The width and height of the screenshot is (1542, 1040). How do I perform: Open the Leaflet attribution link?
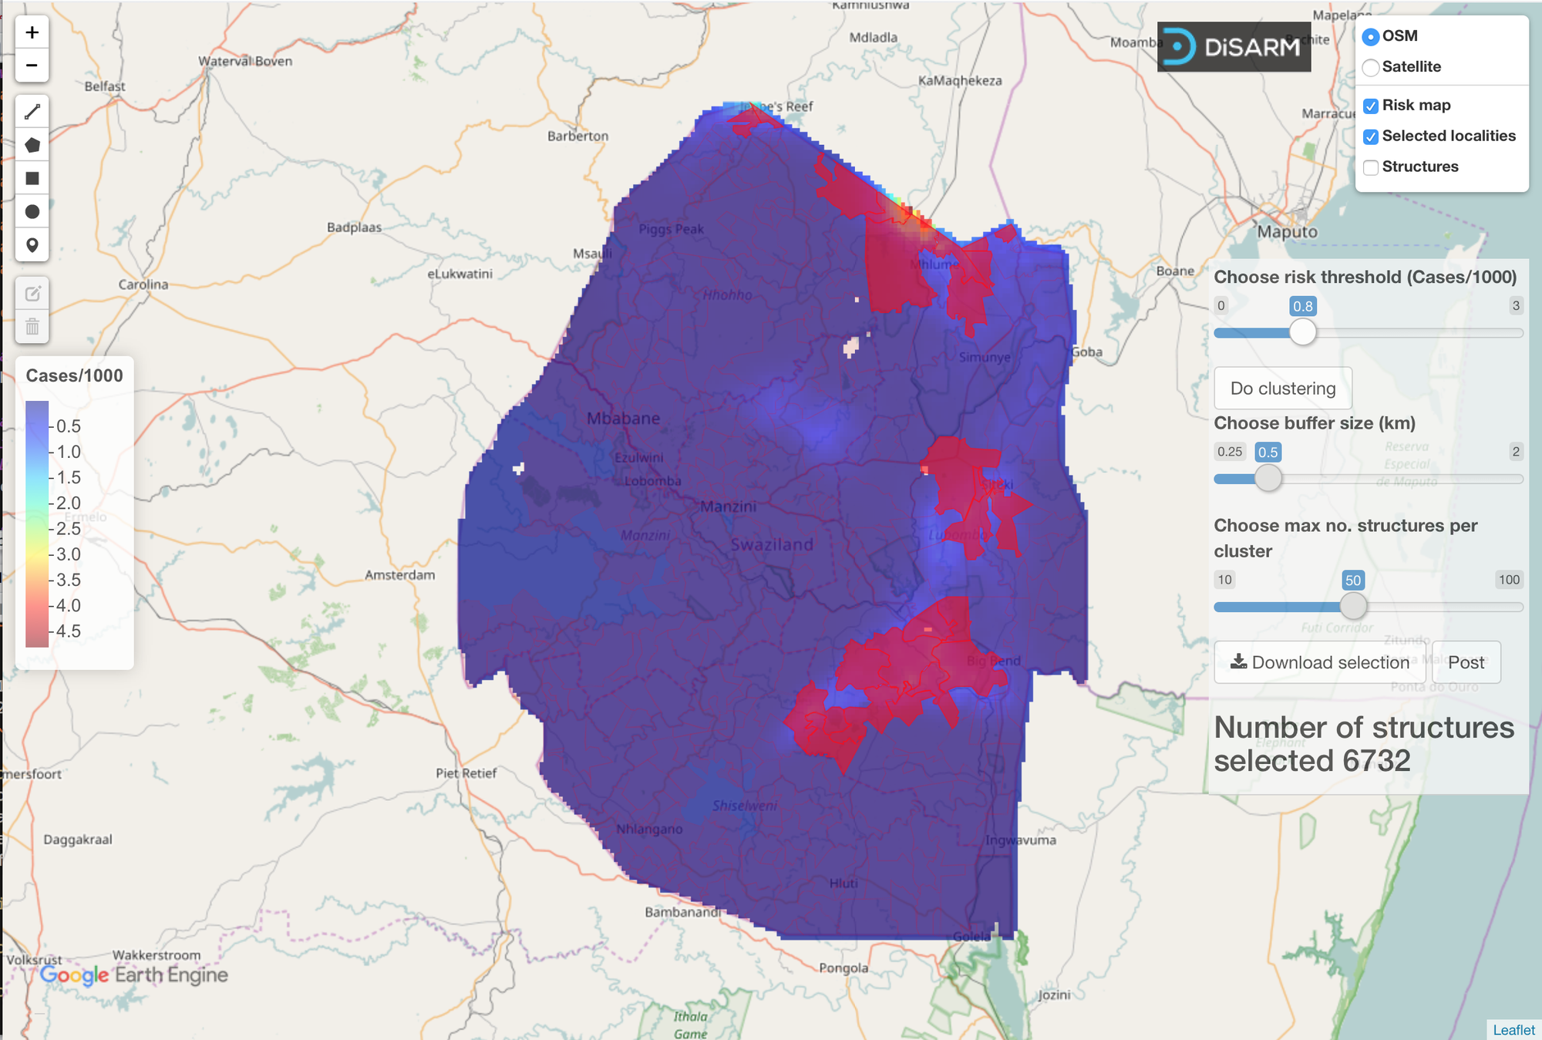pyautogui.click(x=1513, y=1030)
